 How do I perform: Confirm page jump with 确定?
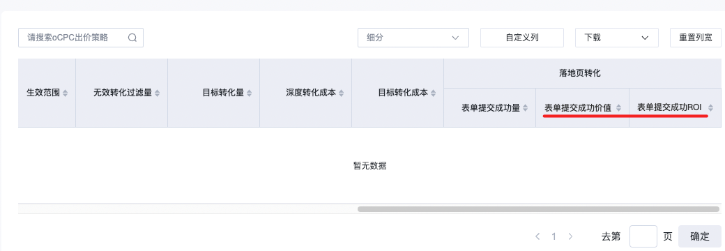tap(700, 236)
